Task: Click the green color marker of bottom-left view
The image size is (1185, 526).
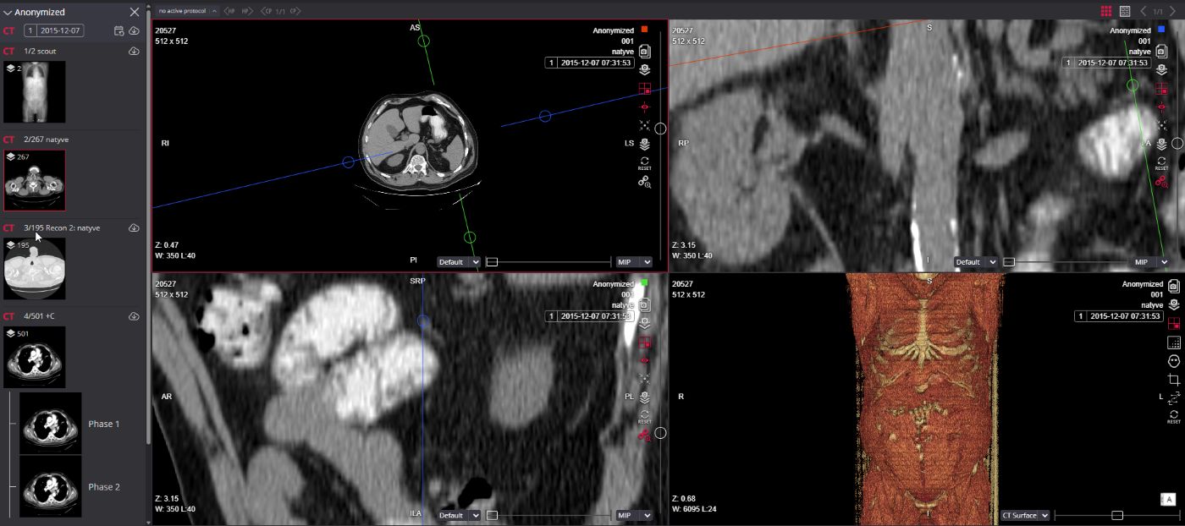Action: point(644,283)
